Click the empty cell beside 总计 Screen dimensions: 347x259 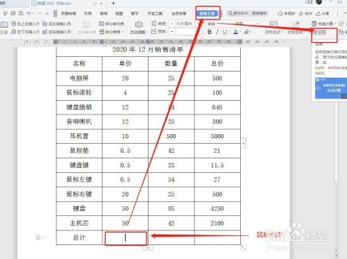click(x=125, y=237)
